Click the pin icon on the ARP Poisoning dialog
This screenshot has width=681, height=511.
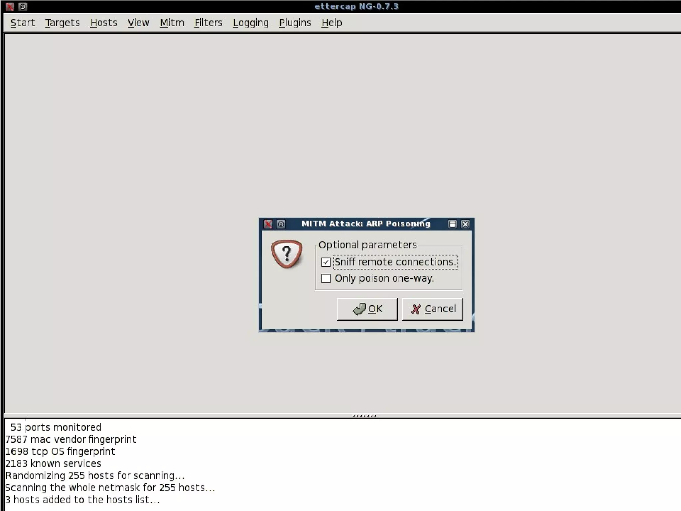[281, 224]
